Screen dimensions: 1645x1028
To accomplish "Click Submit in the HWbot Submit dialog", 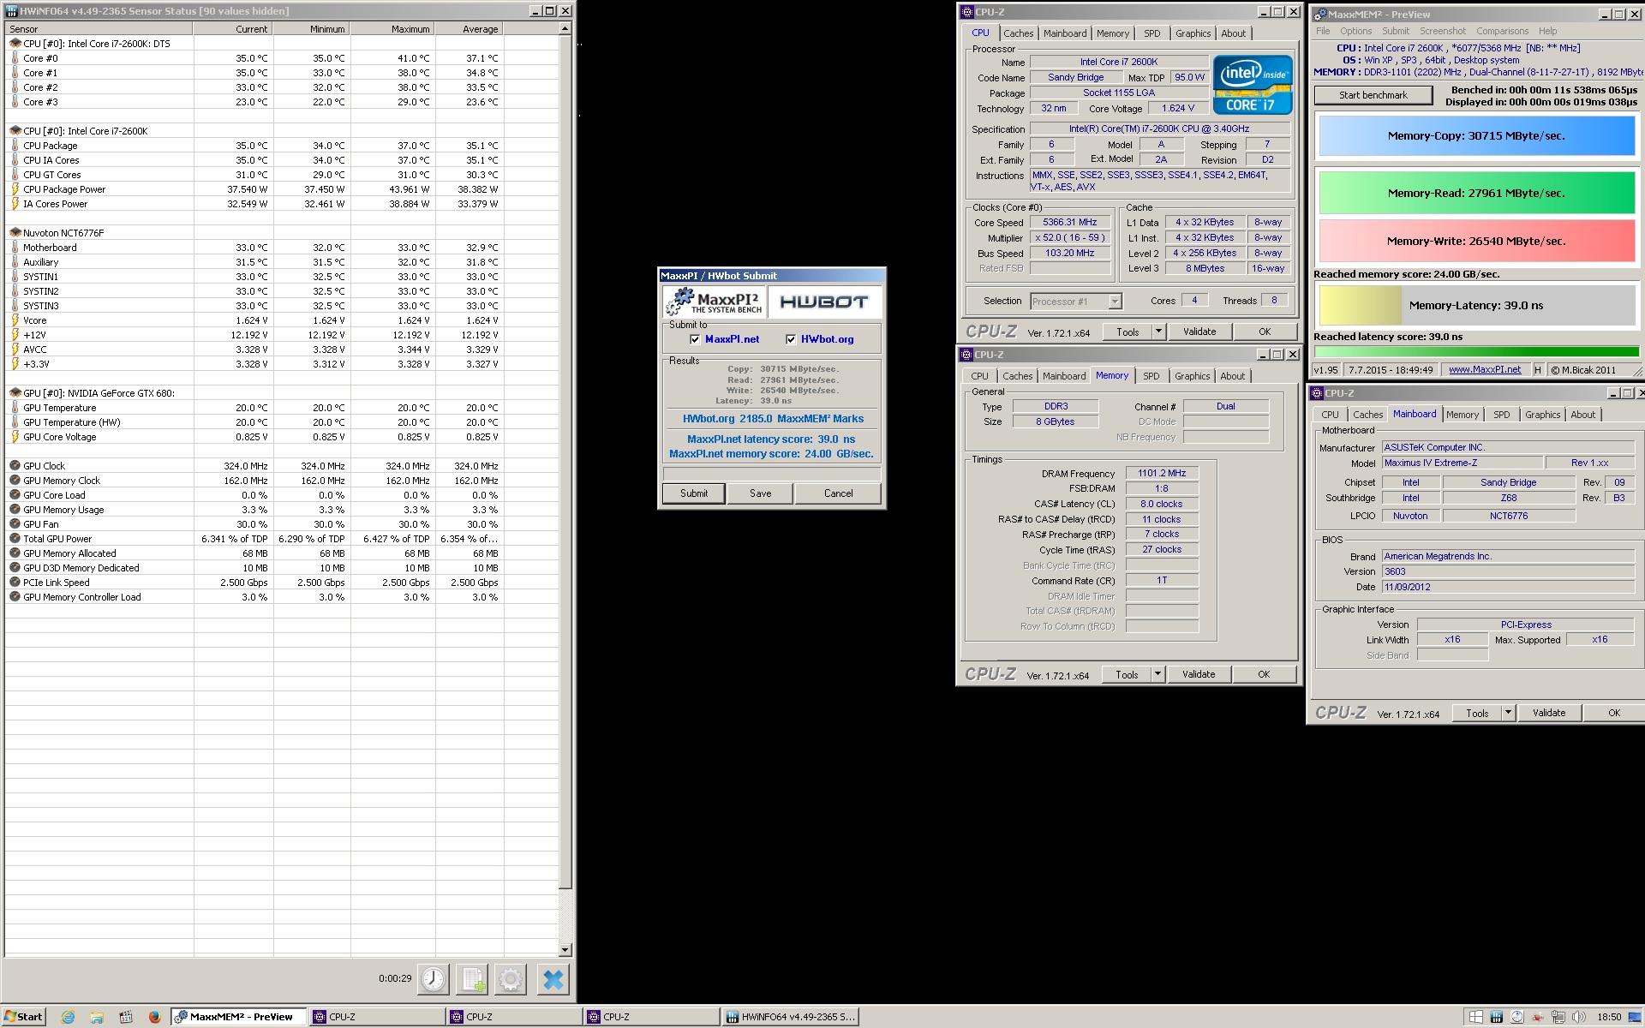I will (694, 493).
